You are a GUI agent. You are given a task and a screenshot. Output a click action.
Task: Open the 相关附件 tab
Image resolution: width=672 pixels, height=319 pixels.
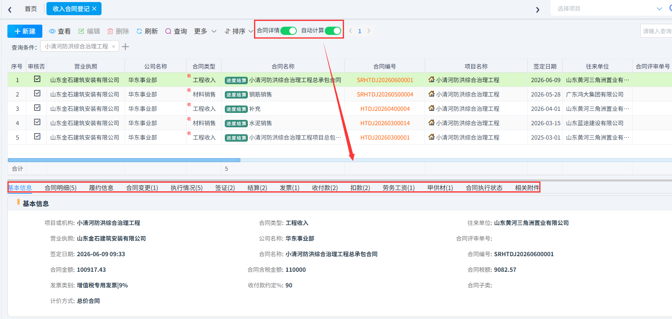[x=527, y=188]
